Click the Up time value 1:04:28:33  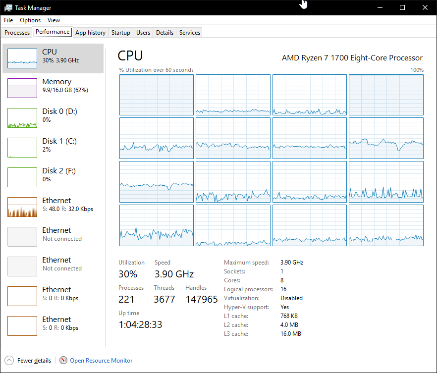tap(140, 324)
